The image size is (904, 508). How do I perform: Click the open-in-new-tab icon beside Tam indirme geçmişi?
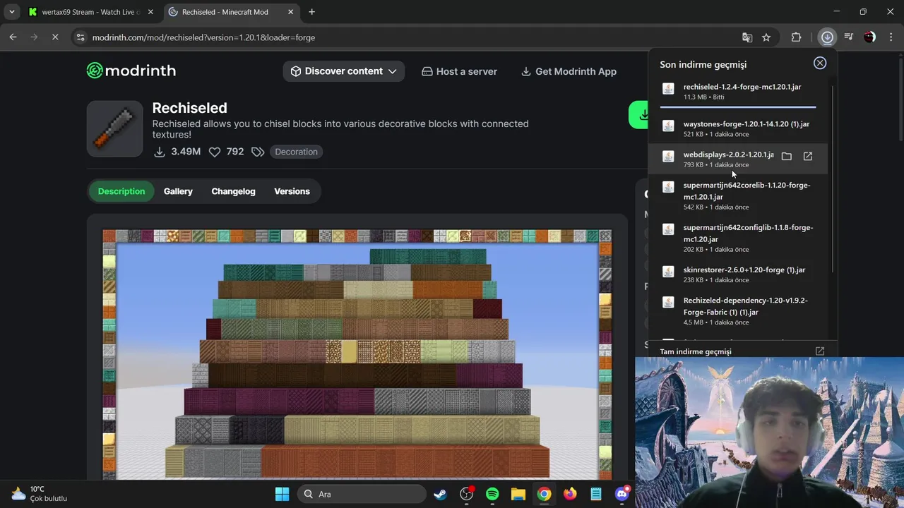(x=820, y=351)
